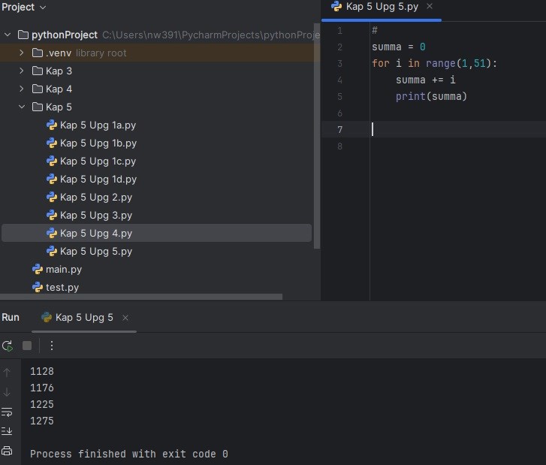Screen dimensions: 546x465
Task: Collapse the Kap 5 folder
Action: tap(22, 107)
